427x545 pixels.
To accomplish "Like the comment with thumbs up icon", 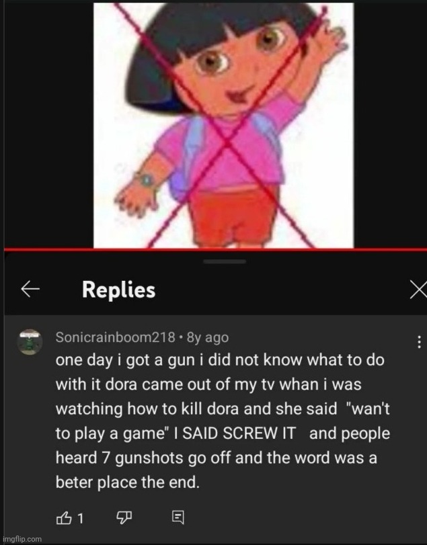I will coord(64,518).
